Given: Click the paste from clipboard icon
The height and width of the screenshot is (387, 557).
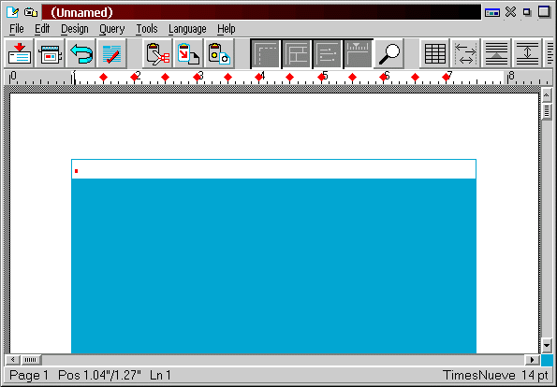Looking at the screenshot, I should pos(219,53).
